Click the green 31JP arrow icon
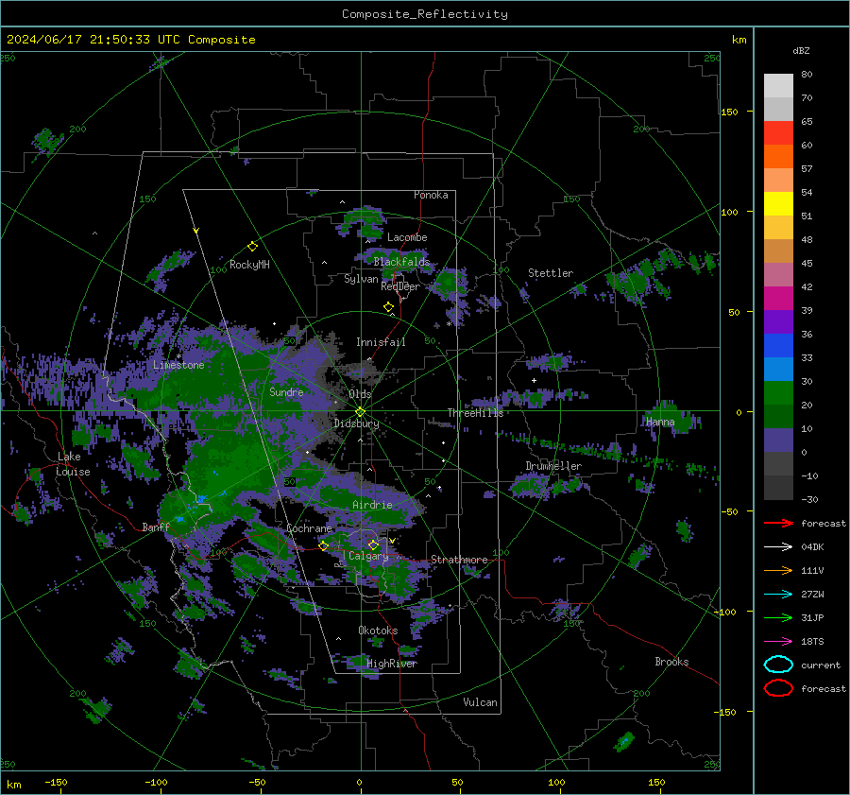 click(x=778, y=617)
